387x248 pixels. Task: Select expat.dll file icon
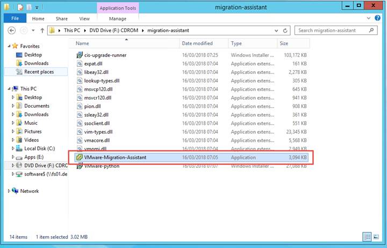[x=80, y=64]
